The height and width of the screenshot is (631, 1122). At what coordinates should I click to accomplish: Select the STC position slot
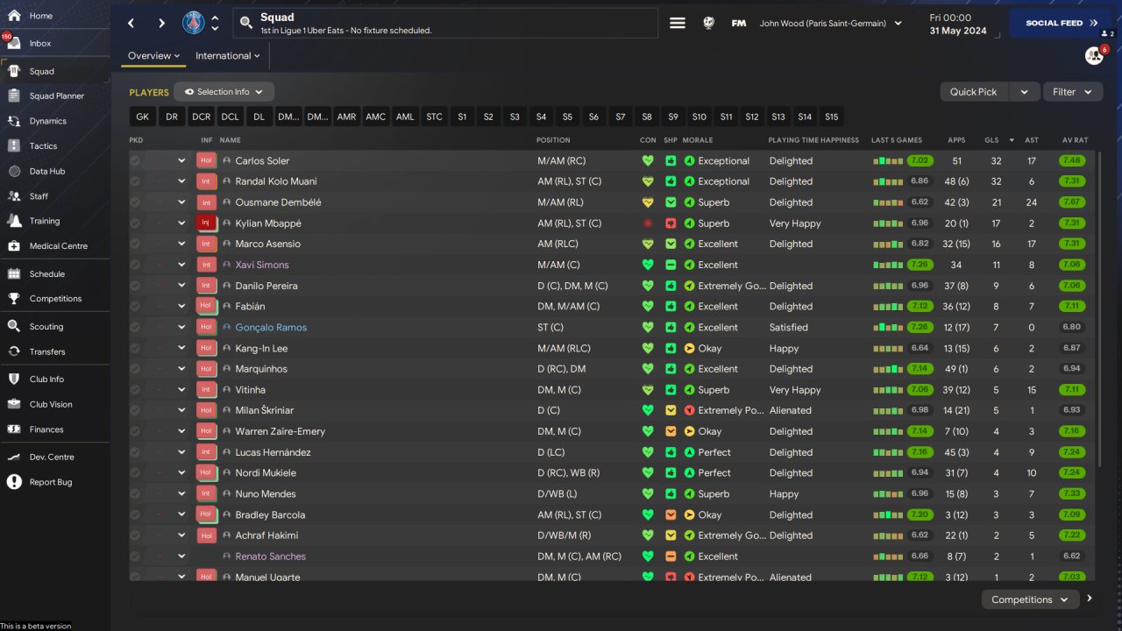tap(434, 117)
